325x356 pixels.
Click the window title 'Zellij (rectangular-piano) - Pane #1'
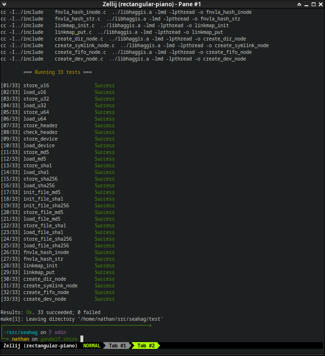(x=162, y=4)
